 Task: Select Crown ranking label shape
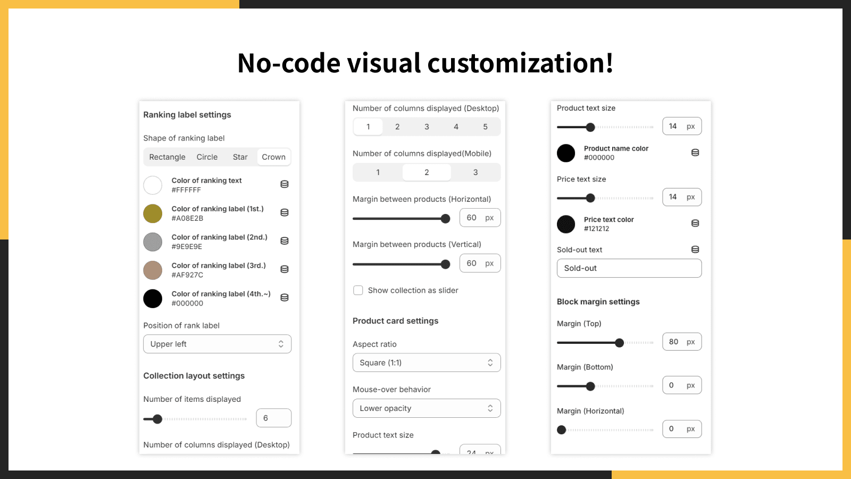273,157
